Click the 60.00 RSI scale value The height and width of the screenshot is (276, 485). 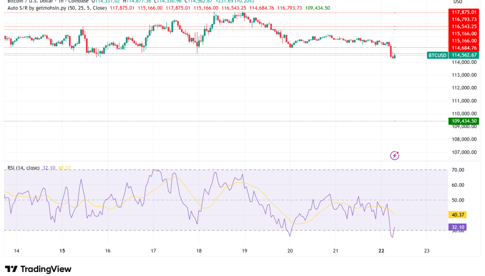coord(458,185)
